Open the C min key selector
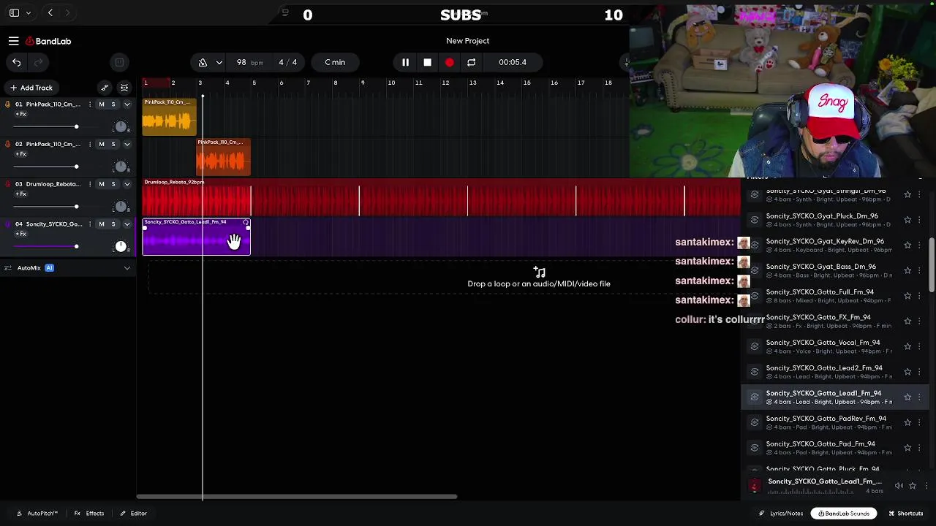This screenshot has width=936, height=526. 335,62
